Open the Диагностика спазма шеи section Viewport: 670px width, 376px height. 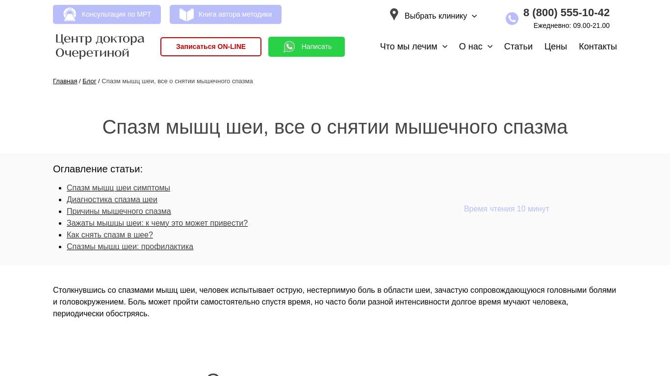(x=112, y=200)
